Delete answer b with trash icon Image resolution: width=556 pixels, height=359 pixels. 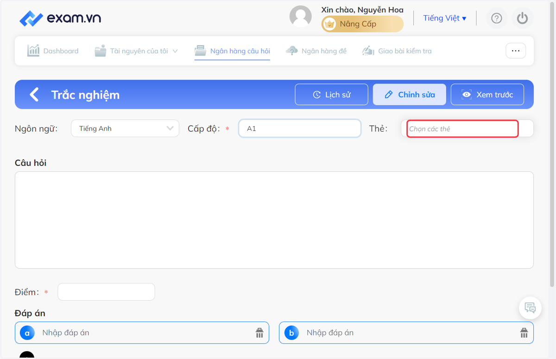[524, 333]
